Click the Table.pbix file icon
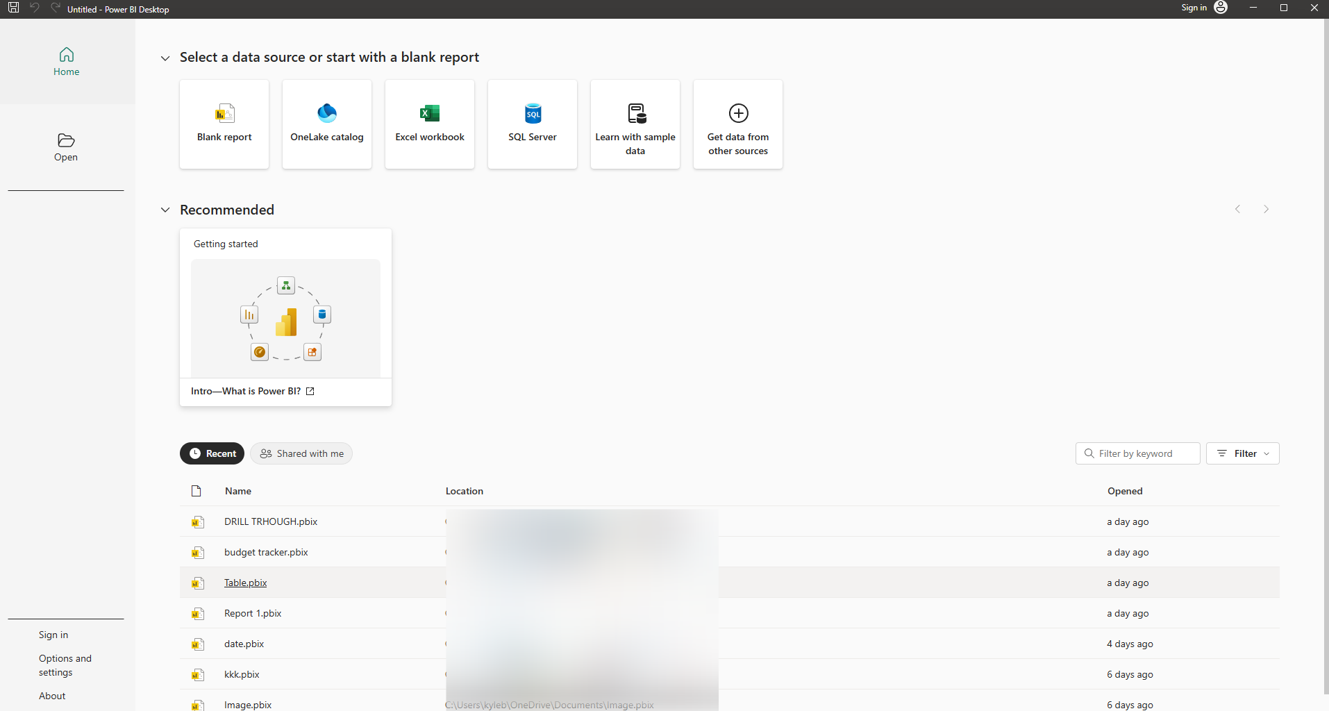The width and height of the screenshot is (1329, 711). (x=198, y=583)
